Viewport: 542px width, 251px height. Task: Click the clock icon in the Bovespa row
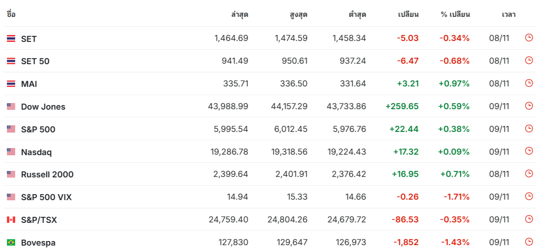(x=529, y=242)
